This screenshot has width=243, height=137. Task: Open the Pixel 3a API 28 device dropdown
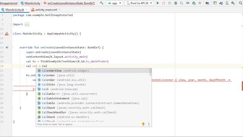coord(139,3)
